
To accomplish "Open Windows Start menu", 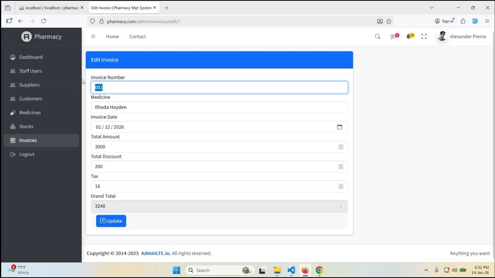I will pyautogui.click(x=176, y=270).
